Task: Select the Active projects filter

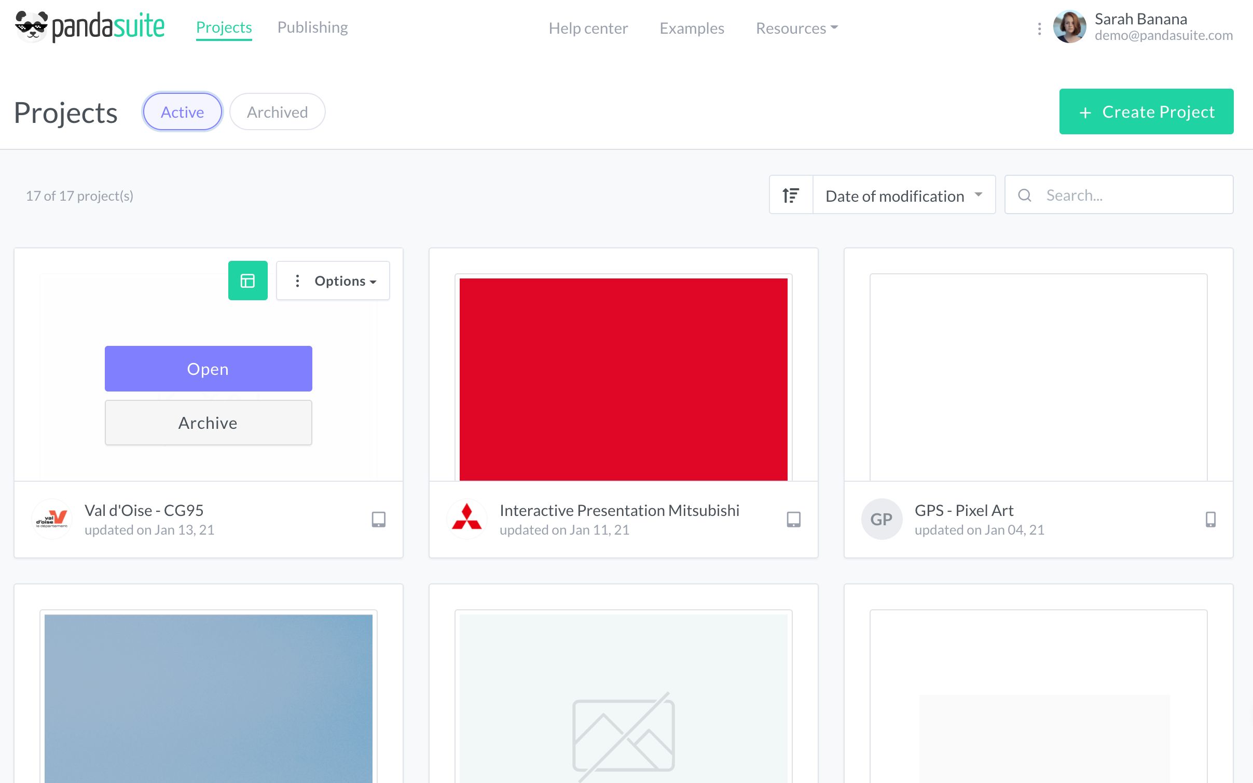Action: click(x=182, y=111)
